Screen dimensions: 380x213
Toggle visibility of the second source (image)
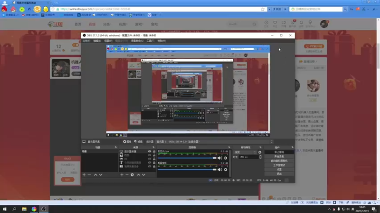150,155
